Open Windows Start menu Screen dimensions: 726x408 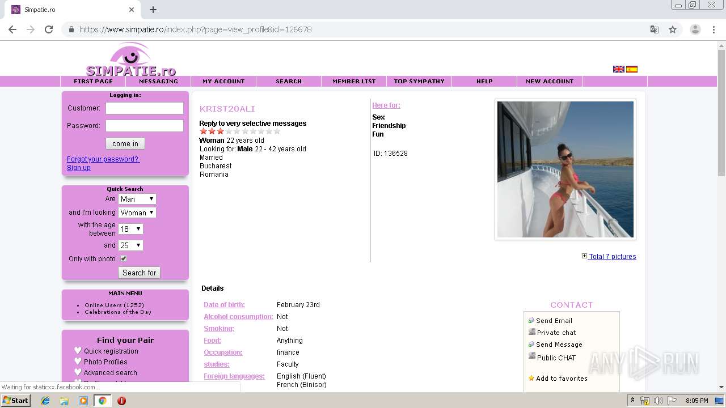point(16,400)
